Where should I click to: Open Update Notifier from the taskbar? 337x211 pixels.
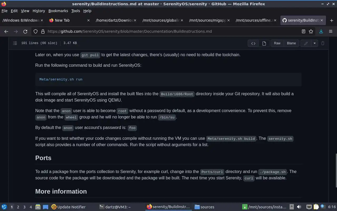coord(68,207)
